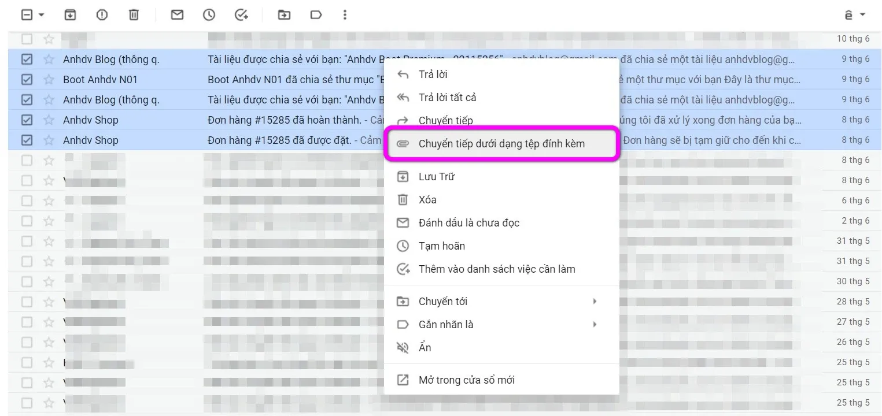
Task: Uncheck the Anhdv Shop 'đã hoàn thành' email checkbox
Action: [x=27, y=120]
